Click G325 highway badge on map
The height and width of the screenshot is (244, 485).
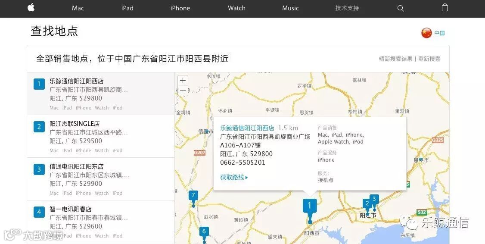point(438,140)
